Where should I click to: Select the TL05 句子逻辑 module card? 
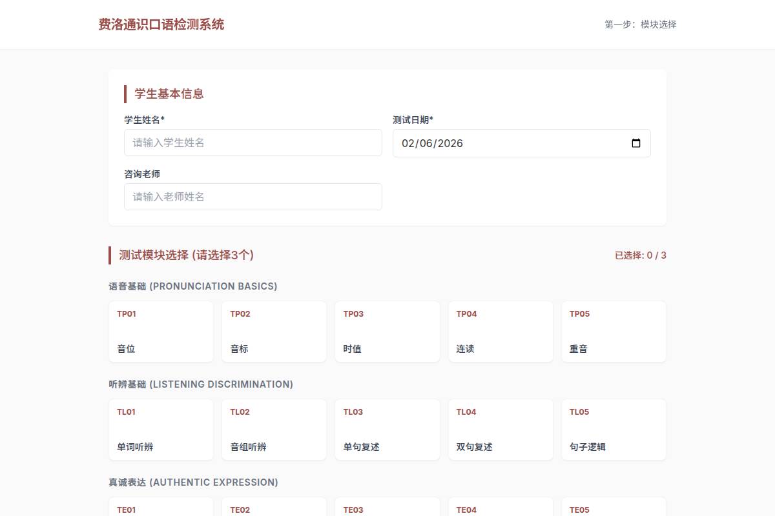614,429
